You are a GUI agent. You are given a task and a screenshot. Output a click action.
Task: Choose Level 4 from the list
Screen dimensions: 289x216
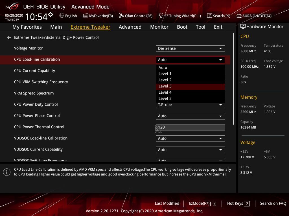pyautogui.click(x=191, y=92)
